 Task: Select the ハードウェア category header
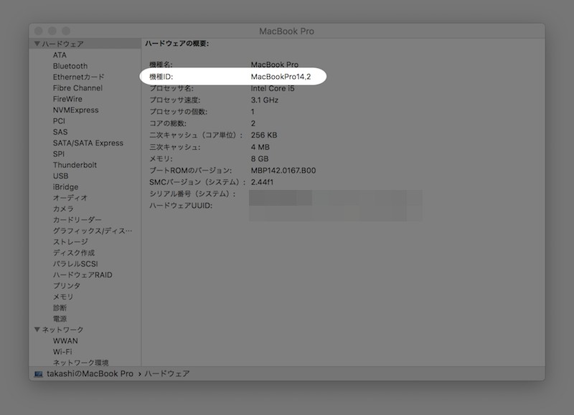point(62,44)
